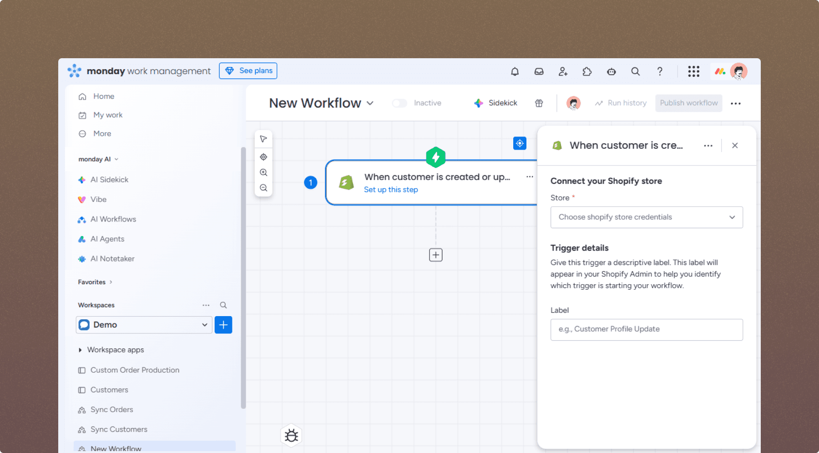The width and height of the screenshot is (819, 453).
Task: Open AI Notetaker from sidebar
Action: pos(112,259)
